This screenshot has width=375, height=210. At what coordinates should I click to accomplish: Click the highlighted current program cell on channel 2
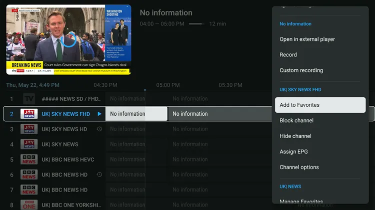(x=136, y=114)
